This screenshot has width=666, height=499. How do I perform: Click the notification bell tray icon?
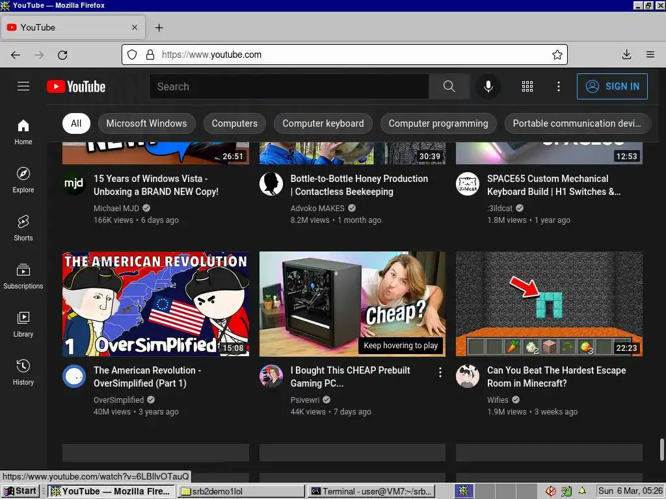tap(582, 491)
